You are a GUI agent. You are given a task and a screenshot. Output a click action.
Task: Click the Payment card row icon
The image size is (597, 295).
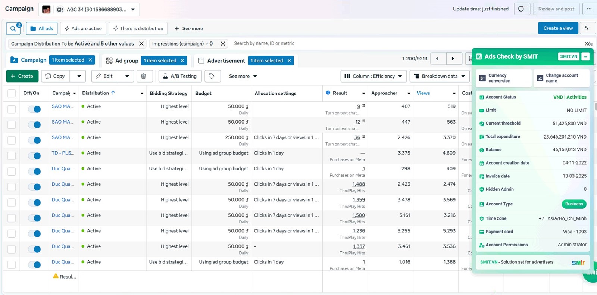(482, 232)
